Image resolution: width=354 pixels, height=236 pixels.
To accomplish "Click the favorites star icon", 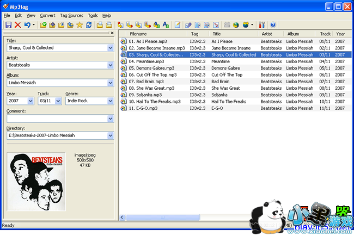I will click(80, 25).
